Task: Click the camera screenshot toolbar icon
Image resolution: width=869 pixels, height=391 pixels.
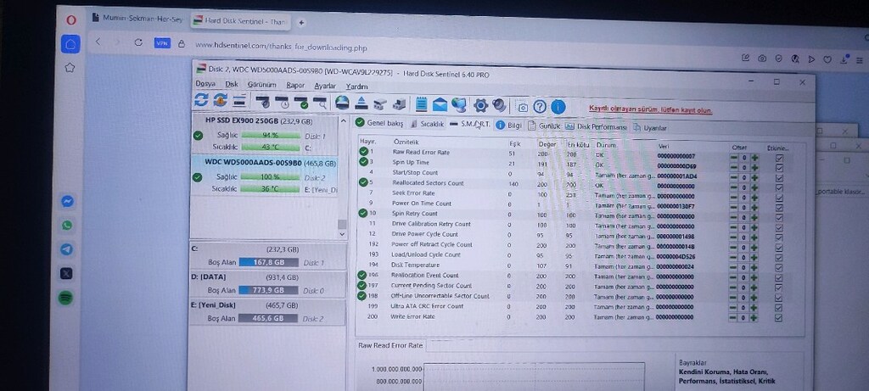Action: tap(522, 106)
